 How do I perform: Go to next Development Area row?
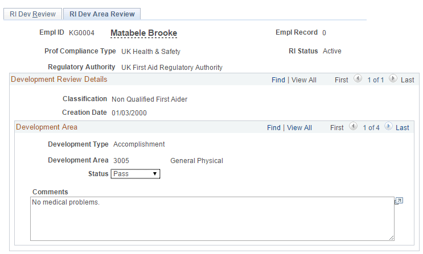pyautogui.click(x=388, y=127)
